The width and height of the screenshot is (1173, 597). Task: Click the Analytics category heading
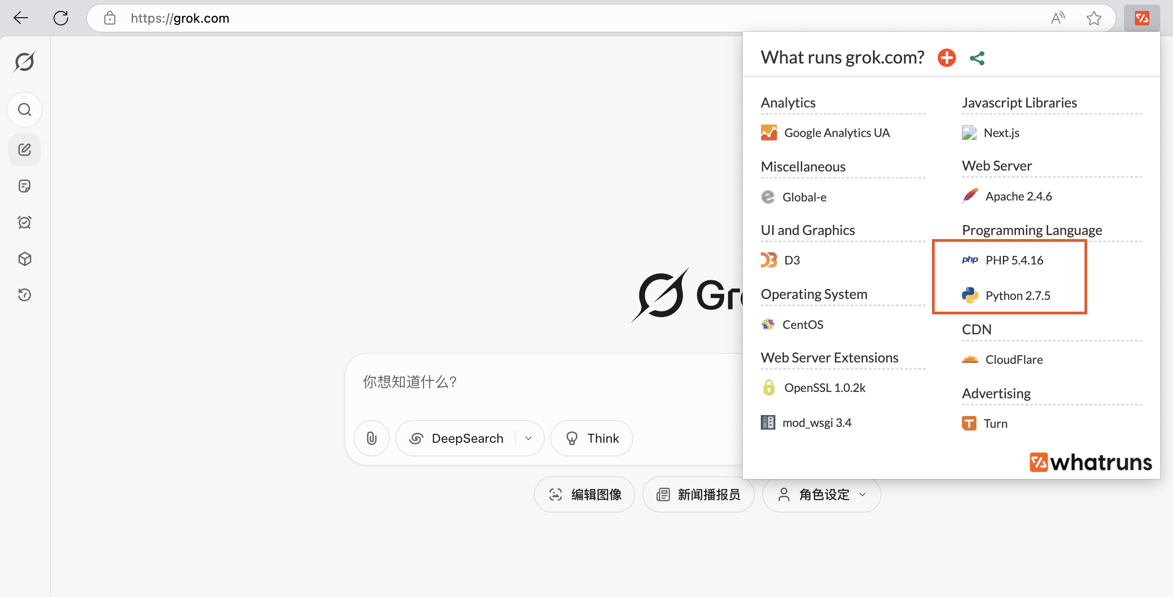click(x=788, y=103)
